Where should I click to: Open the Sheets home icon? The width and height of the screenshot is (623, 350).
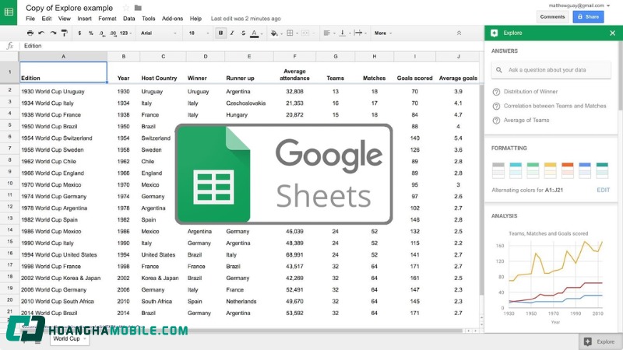(x=9, y=12)
